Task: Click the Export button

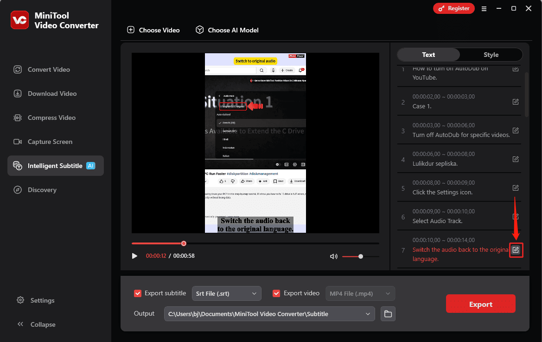Action: (480, 304)
